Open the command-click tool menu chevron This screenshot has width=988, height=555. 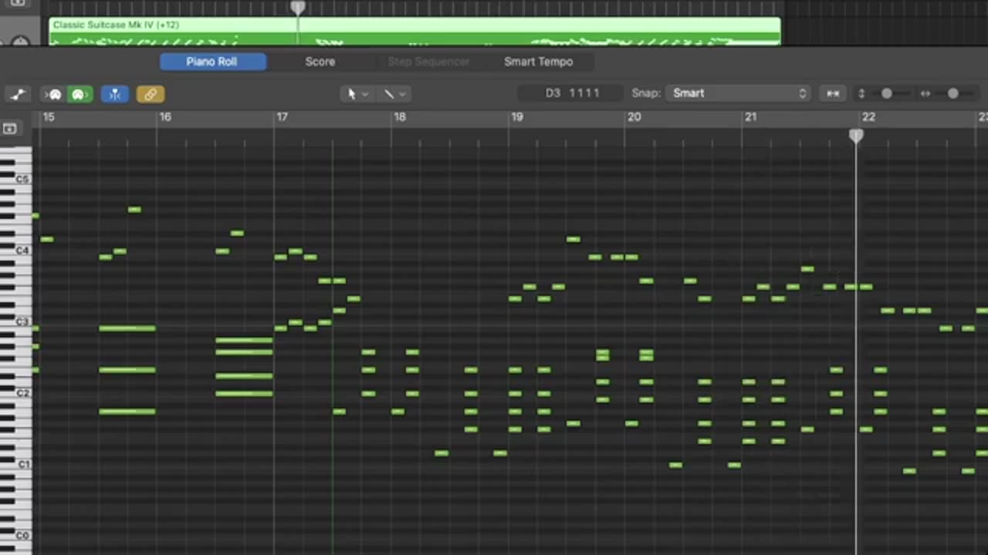(x=403, y=94)
